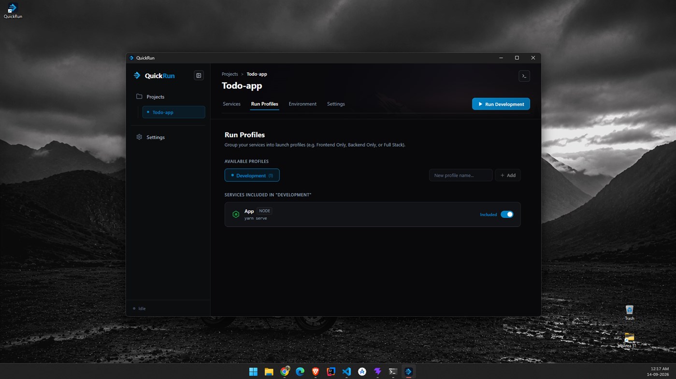The image size is (676, 379).
Task: Open File Explorer from taskbar
Action: [x=269, y=372]
